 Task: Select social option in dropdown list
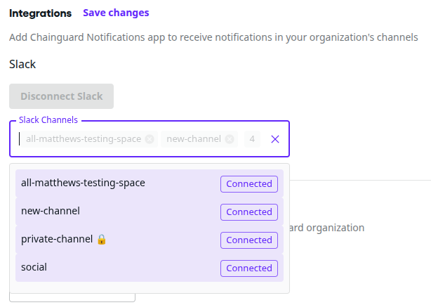pos(150,268)
